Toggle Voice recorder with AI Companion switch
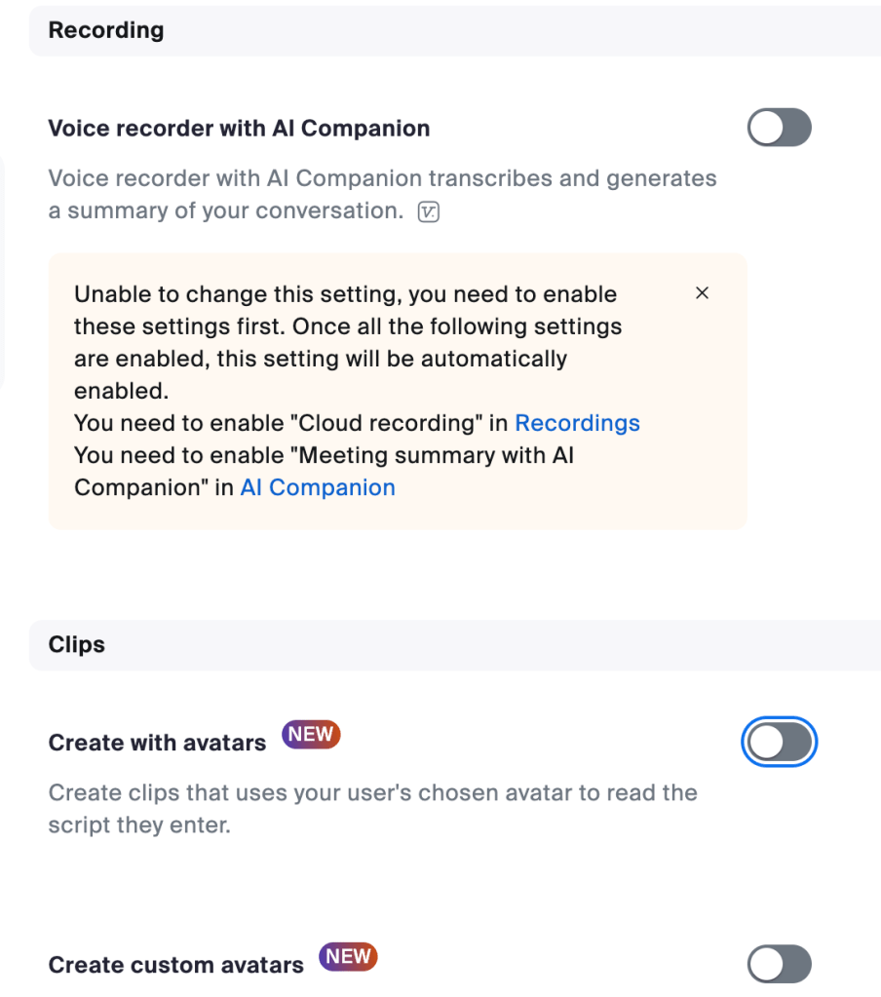881x997 pixels. click(779, 128)
